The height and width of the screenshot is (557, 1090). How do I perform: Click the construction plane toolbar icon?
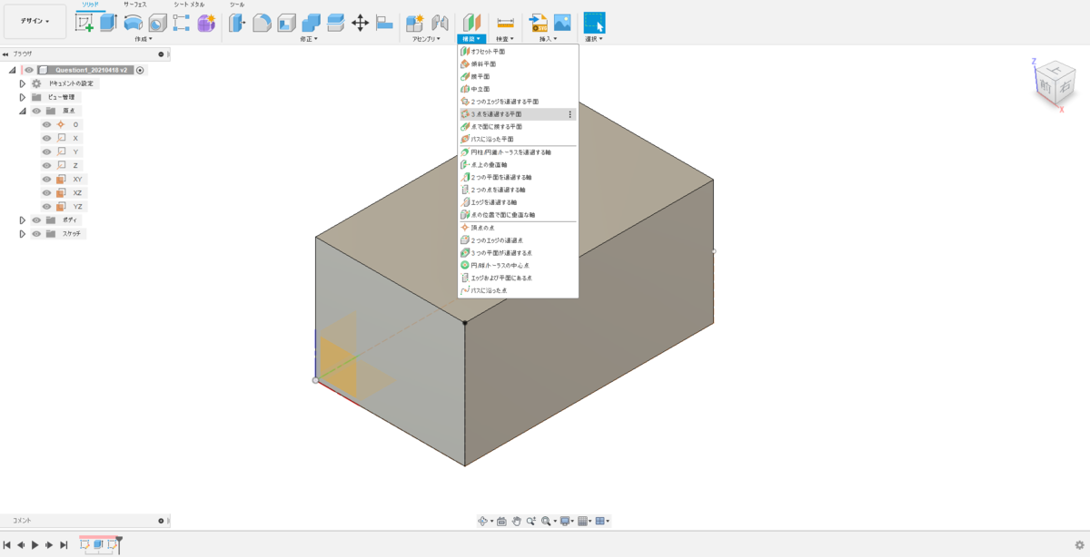pos(471,23)
